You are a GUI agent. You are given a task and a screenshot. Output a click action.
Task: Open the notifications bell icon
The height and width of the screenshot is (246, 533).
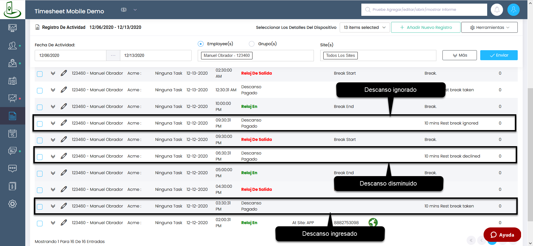[x=497, y=10]
